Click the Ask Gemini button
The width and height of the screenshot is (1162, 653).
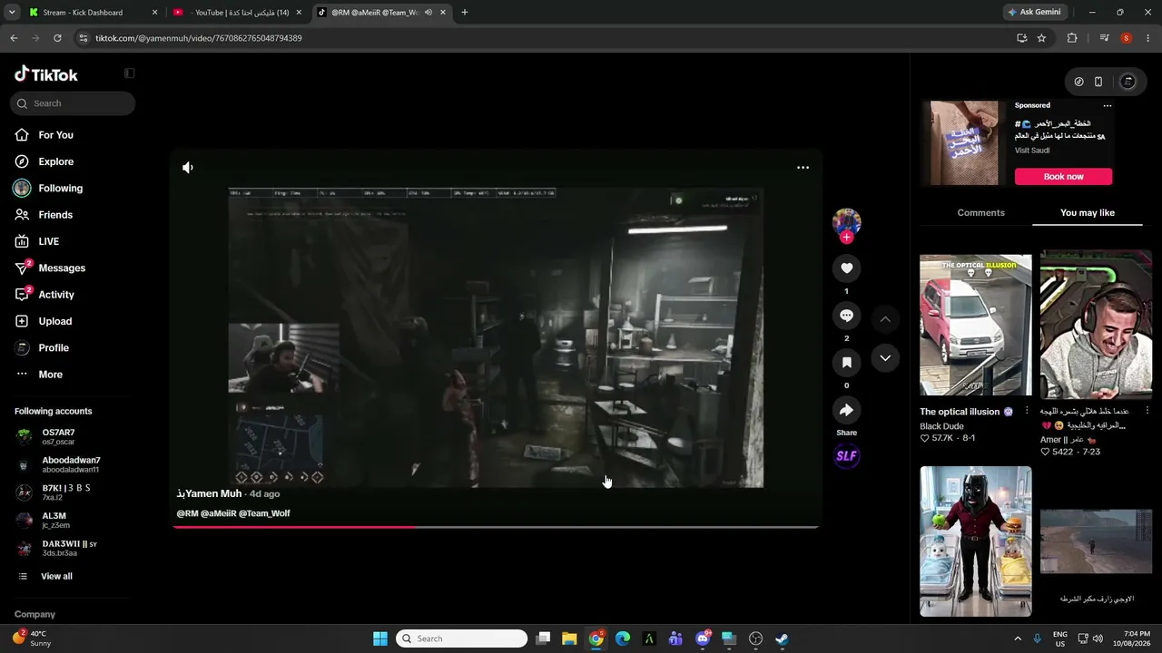pos(1034,13)
